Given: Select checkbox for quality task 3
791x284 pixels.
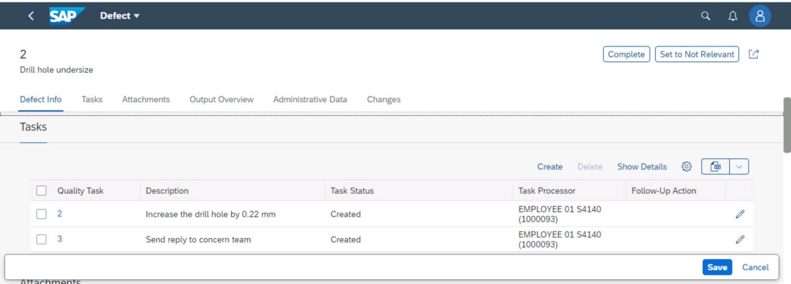Looking at the screenshot, I should [x=42, y=239].
